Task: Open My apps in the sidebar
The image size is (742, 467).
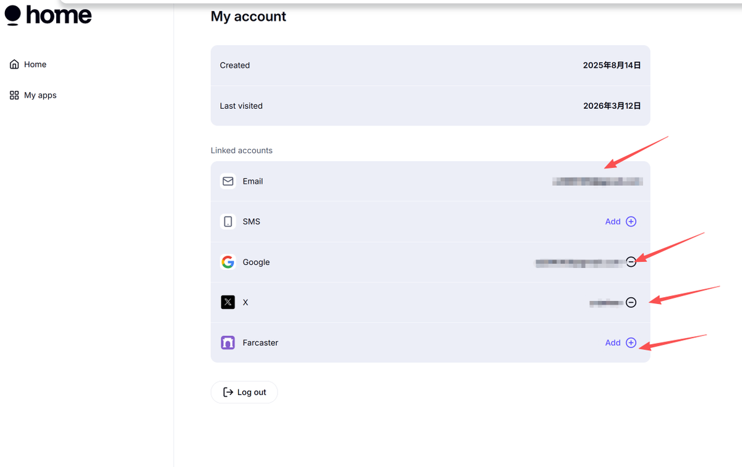Action: (33, 95)
